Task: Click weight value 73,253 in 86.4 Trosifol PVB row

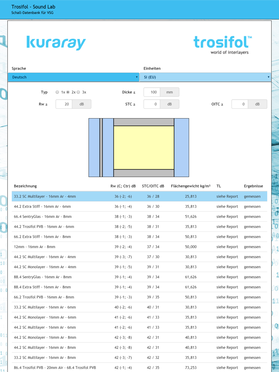Action: pos(191,368)
